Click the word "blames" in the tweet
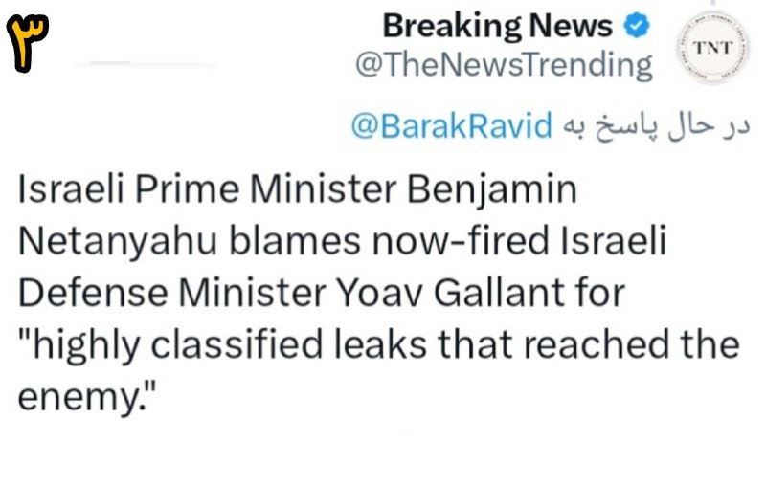This screenshot has height=486, width=766. 295,240
